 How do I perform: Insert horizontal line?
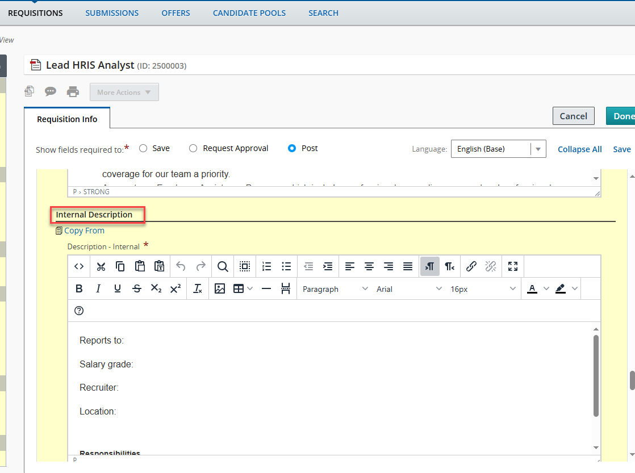point(266,289)
